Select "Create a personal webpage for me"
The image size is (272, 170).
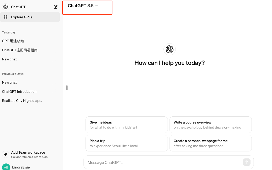click(x=210, y=143)
